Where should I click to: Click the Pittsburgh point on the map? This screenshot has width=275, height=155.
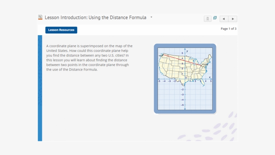coord(201,65)
